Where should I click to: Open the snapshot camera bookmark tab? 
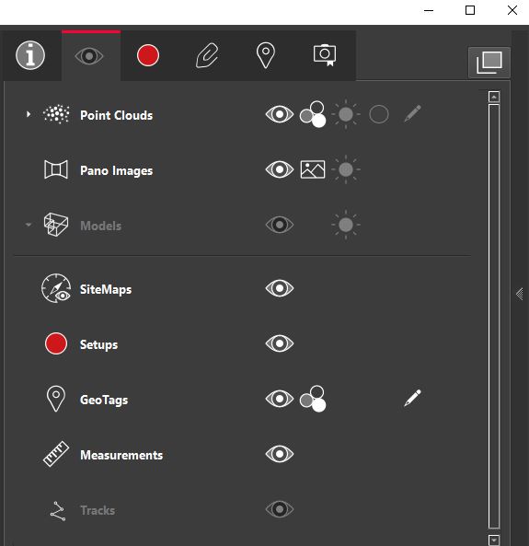[x=325, y=55]
